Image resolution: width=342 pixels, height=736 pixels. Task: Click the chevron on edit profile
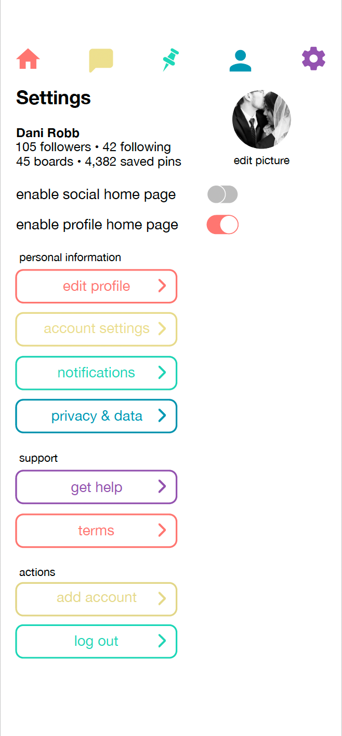(x=162, y=286)
